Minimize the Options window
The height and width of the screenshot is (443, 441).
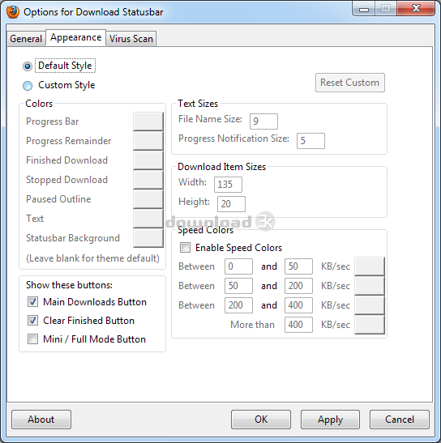[364, 8]
